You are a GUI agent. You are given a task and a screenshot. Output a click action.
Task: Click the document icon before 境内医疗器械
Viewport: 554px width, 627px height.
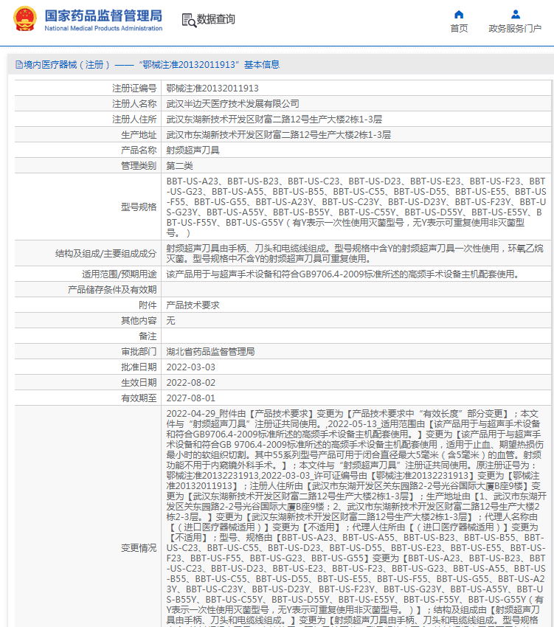[18, 65]
